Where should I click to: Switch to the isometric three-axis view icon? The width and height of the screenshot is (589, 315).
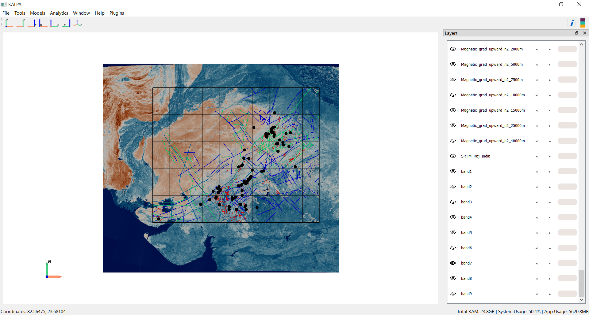[x=78, y=23]
